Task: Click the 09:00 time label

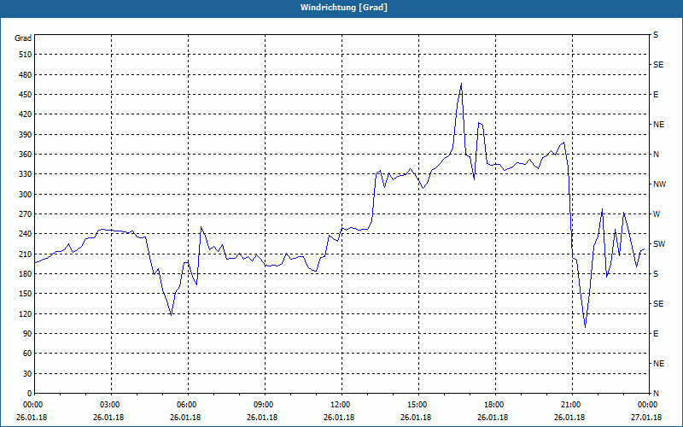Action: click(265, 405)
